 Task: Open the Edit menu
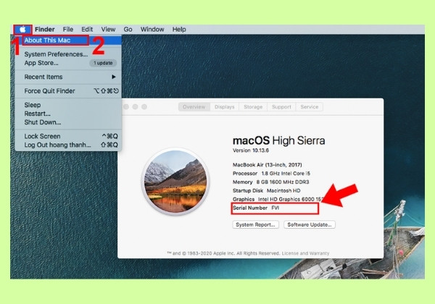coord(87,30)
